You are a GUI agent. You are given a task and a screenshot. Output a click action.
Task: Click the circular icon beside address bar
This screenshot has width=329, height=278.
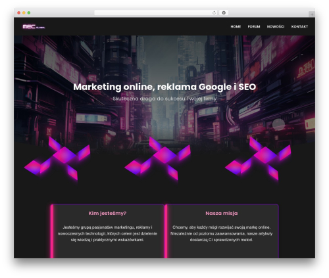click(224, 12)
